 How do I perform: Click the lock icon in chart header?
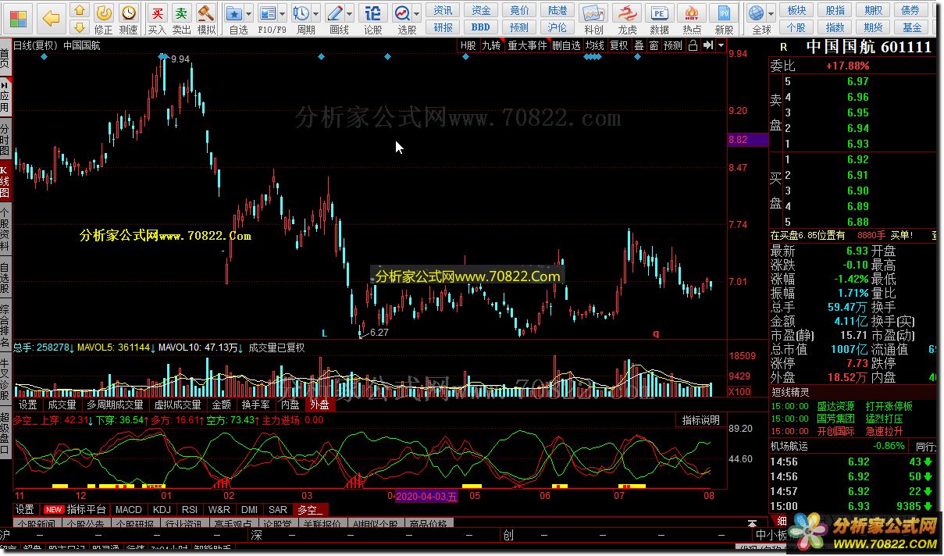point(693,45)
